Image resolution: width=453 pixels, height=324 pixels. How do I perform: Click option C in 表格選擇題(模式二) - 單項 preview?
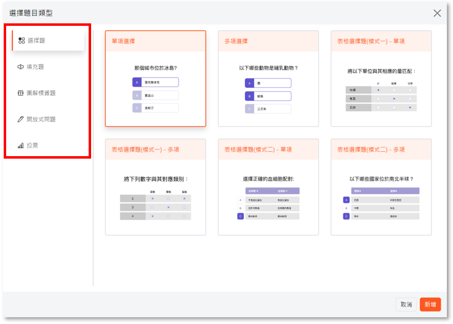pyautogui.click(x=240, y=216)
